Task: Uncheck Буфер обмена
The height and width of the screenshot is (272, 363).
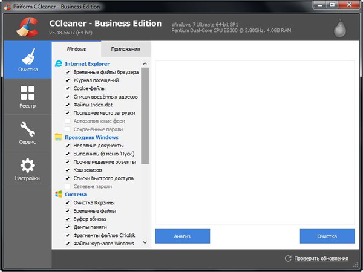Action: [x=68, y=219]
